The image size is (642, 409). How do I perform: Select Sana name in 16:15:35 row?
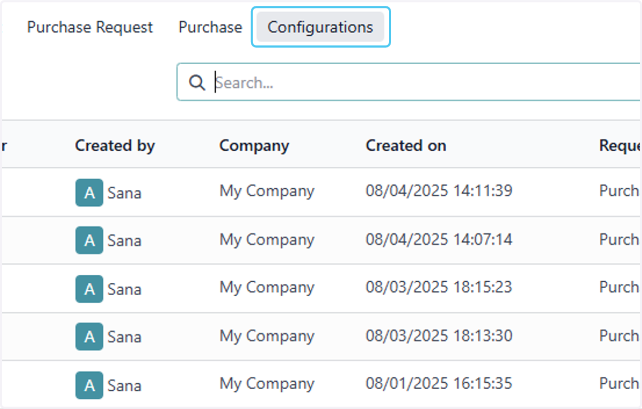124,385
